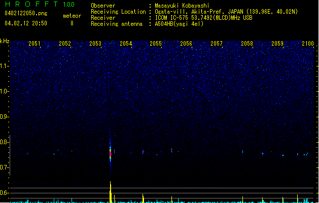Image resolution: width=319 pixels, height=203 pixels.
Task: Click the 'Observer' label
Action: (103, 6)
